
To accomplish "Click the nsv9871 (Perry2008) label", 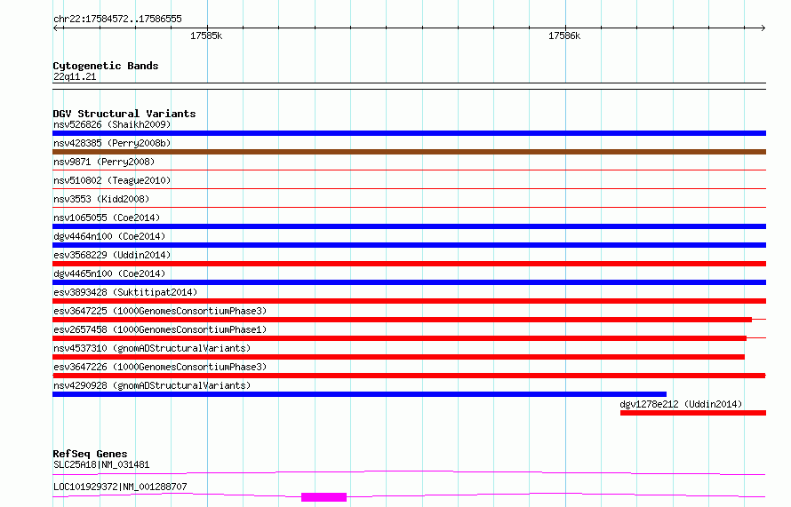I will tap(104, 162).
